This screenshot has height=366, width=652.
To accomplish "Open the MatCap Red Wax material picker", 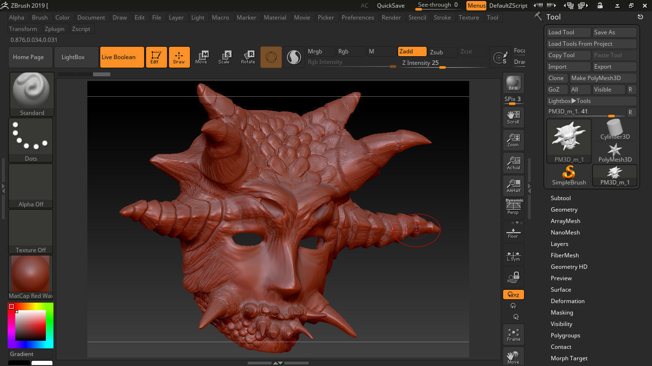I will (x=31, y=277).
